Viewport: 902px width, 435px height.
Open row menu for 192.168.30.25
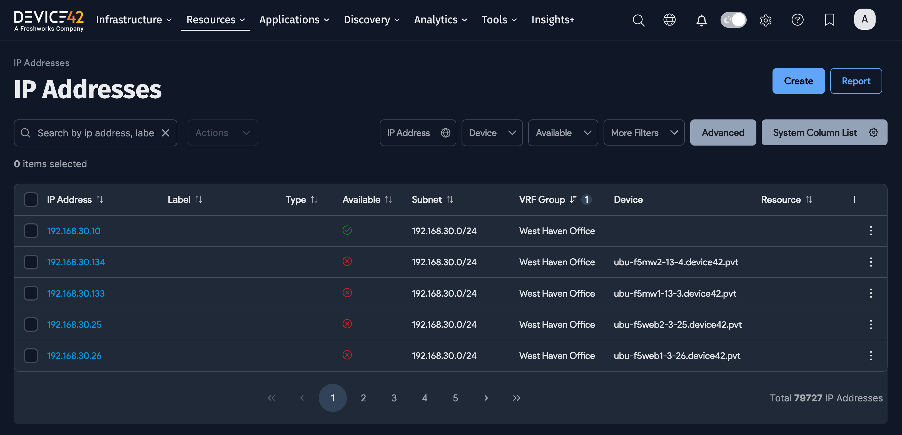(871, 324)
